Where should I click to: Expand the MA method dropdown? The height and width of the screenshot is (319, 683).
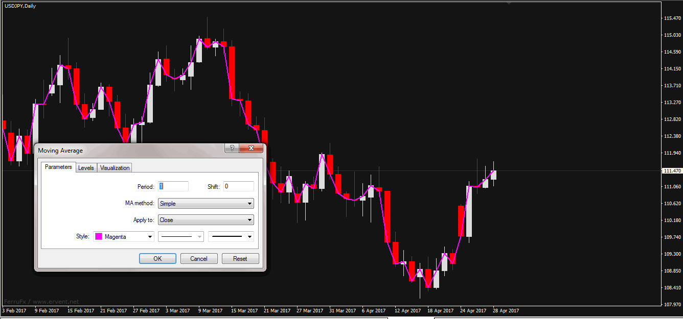coord(206,204)
